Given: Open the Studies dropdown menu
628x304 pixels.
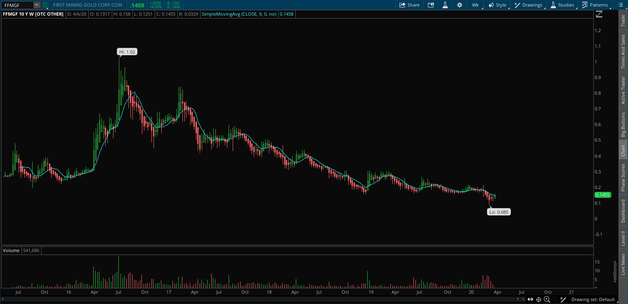Looking at the screenshot, I should coord(562,5).
